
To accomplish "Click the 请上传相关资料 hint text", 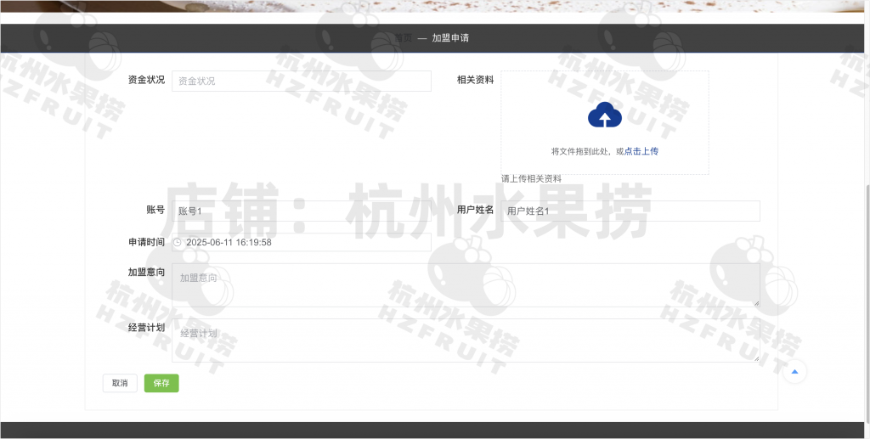I will (532, 178).
